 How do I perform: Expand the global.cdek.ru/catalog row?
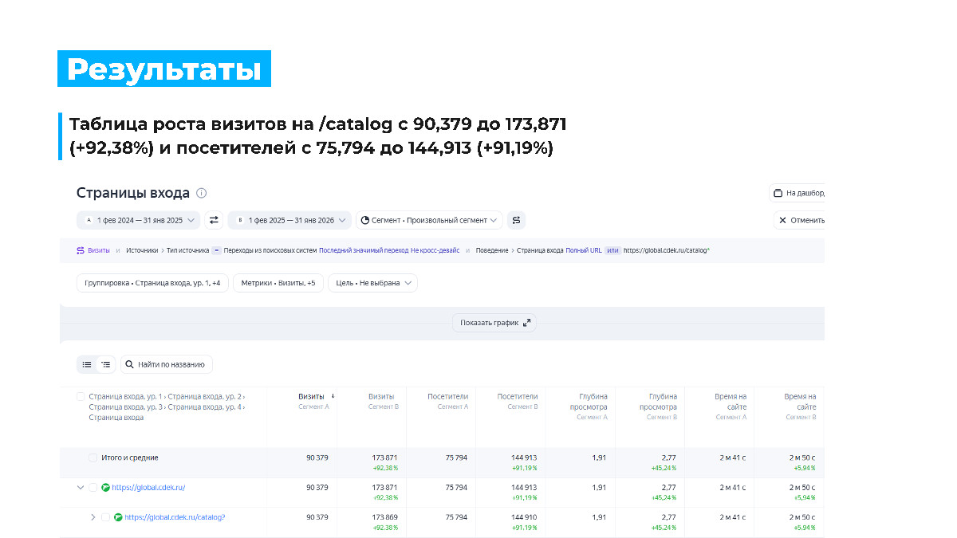93,517
